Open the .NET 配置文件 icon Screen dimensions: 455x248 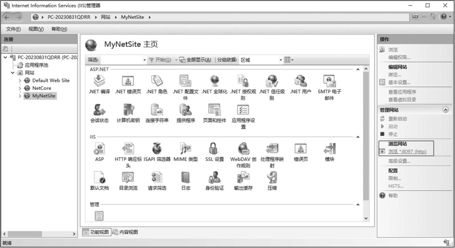pos(185,81)
